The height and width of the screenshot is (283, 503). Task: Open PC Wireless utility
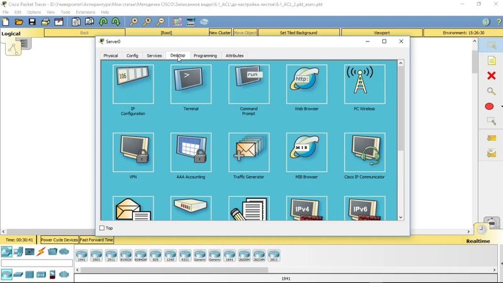365,84
